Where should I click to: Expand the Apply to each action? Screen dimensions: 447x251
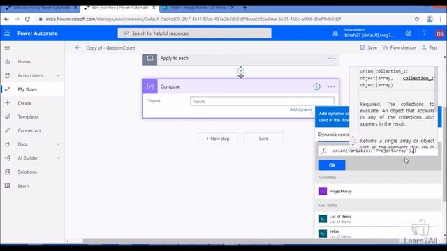241,59
